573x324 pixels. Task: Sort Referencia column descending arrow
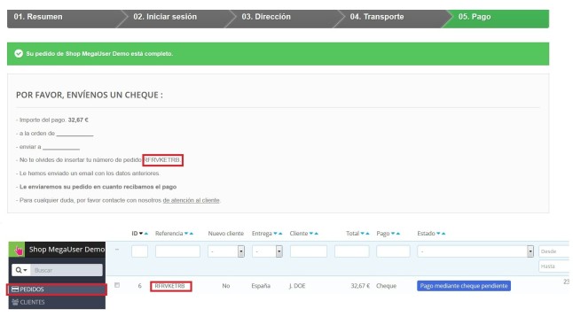click(186, 234)
